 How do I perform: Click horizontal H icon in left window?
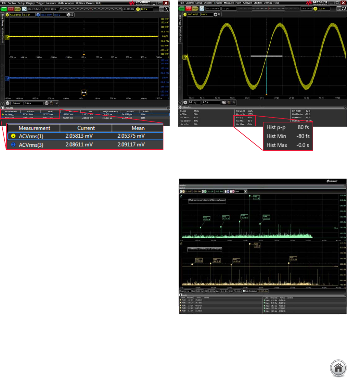pyautogui.click(x=7, y=103)
